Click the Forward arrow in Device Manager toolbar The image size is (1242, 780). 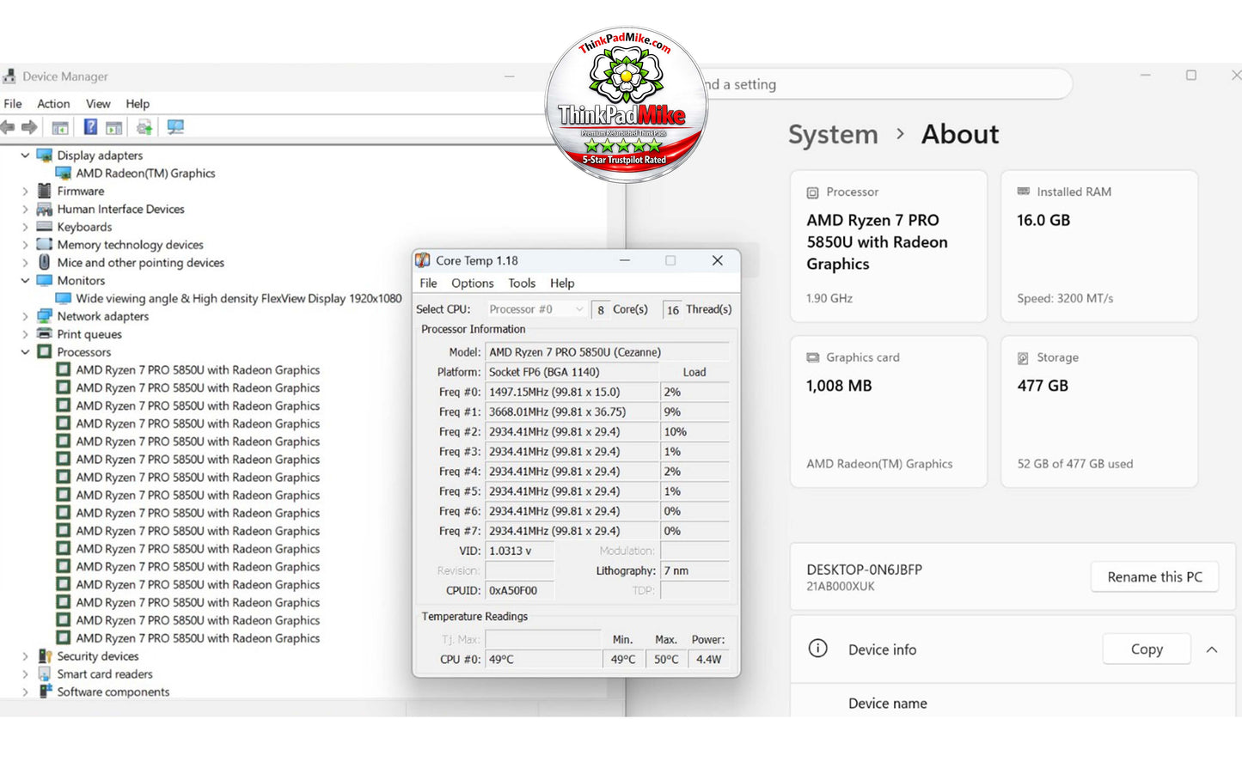(x=29, y=127)
